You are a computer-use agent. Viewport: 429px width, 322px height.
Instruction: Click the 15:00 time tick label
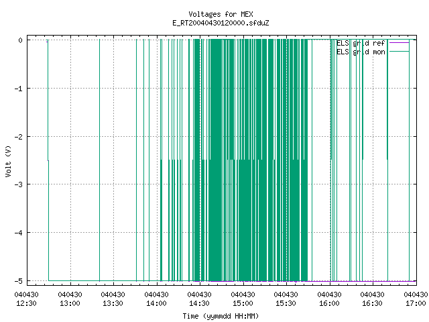pyautogui.click(x=243, y=303)
